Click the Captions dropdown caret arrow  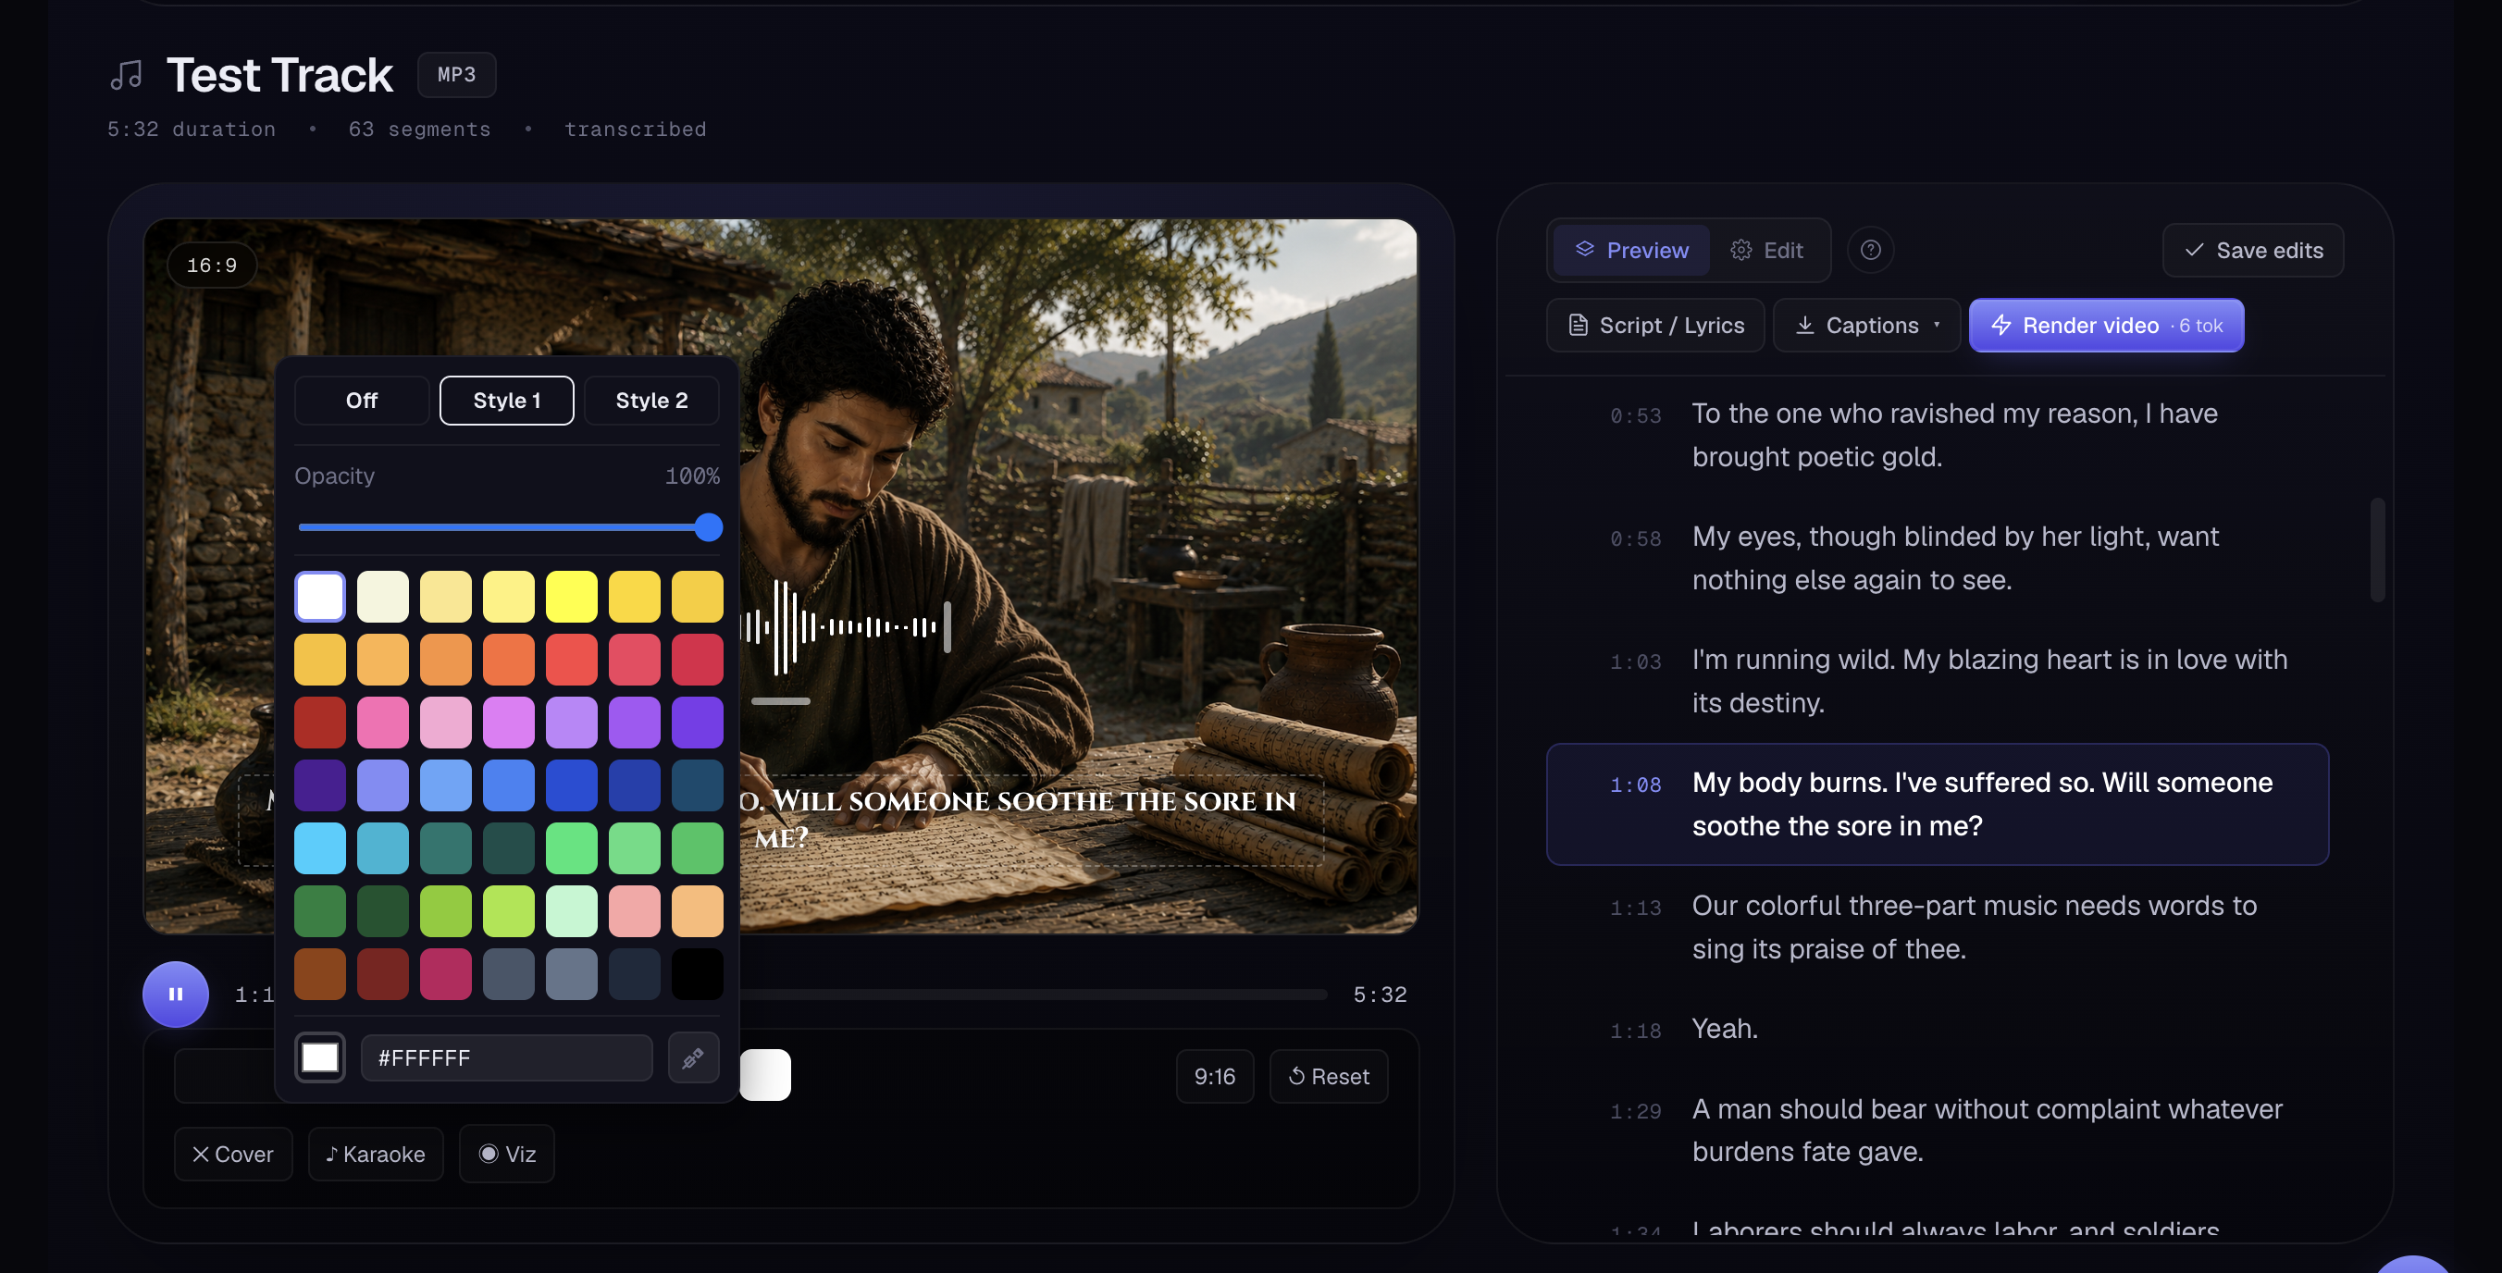click(x=1936, y=326)
